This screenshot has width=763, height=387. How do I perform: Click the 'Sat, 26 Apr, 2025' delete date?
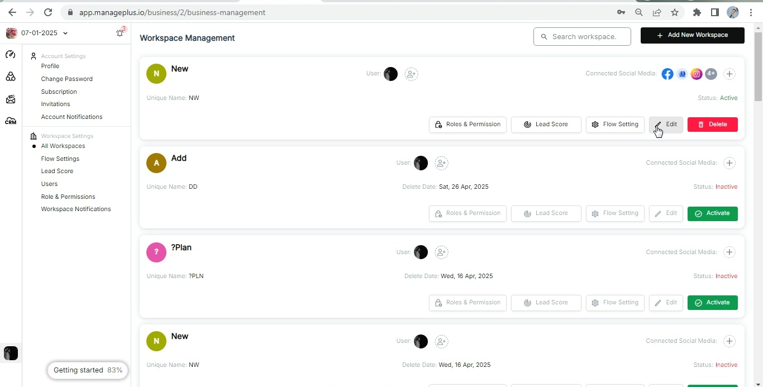click(464, 187)
